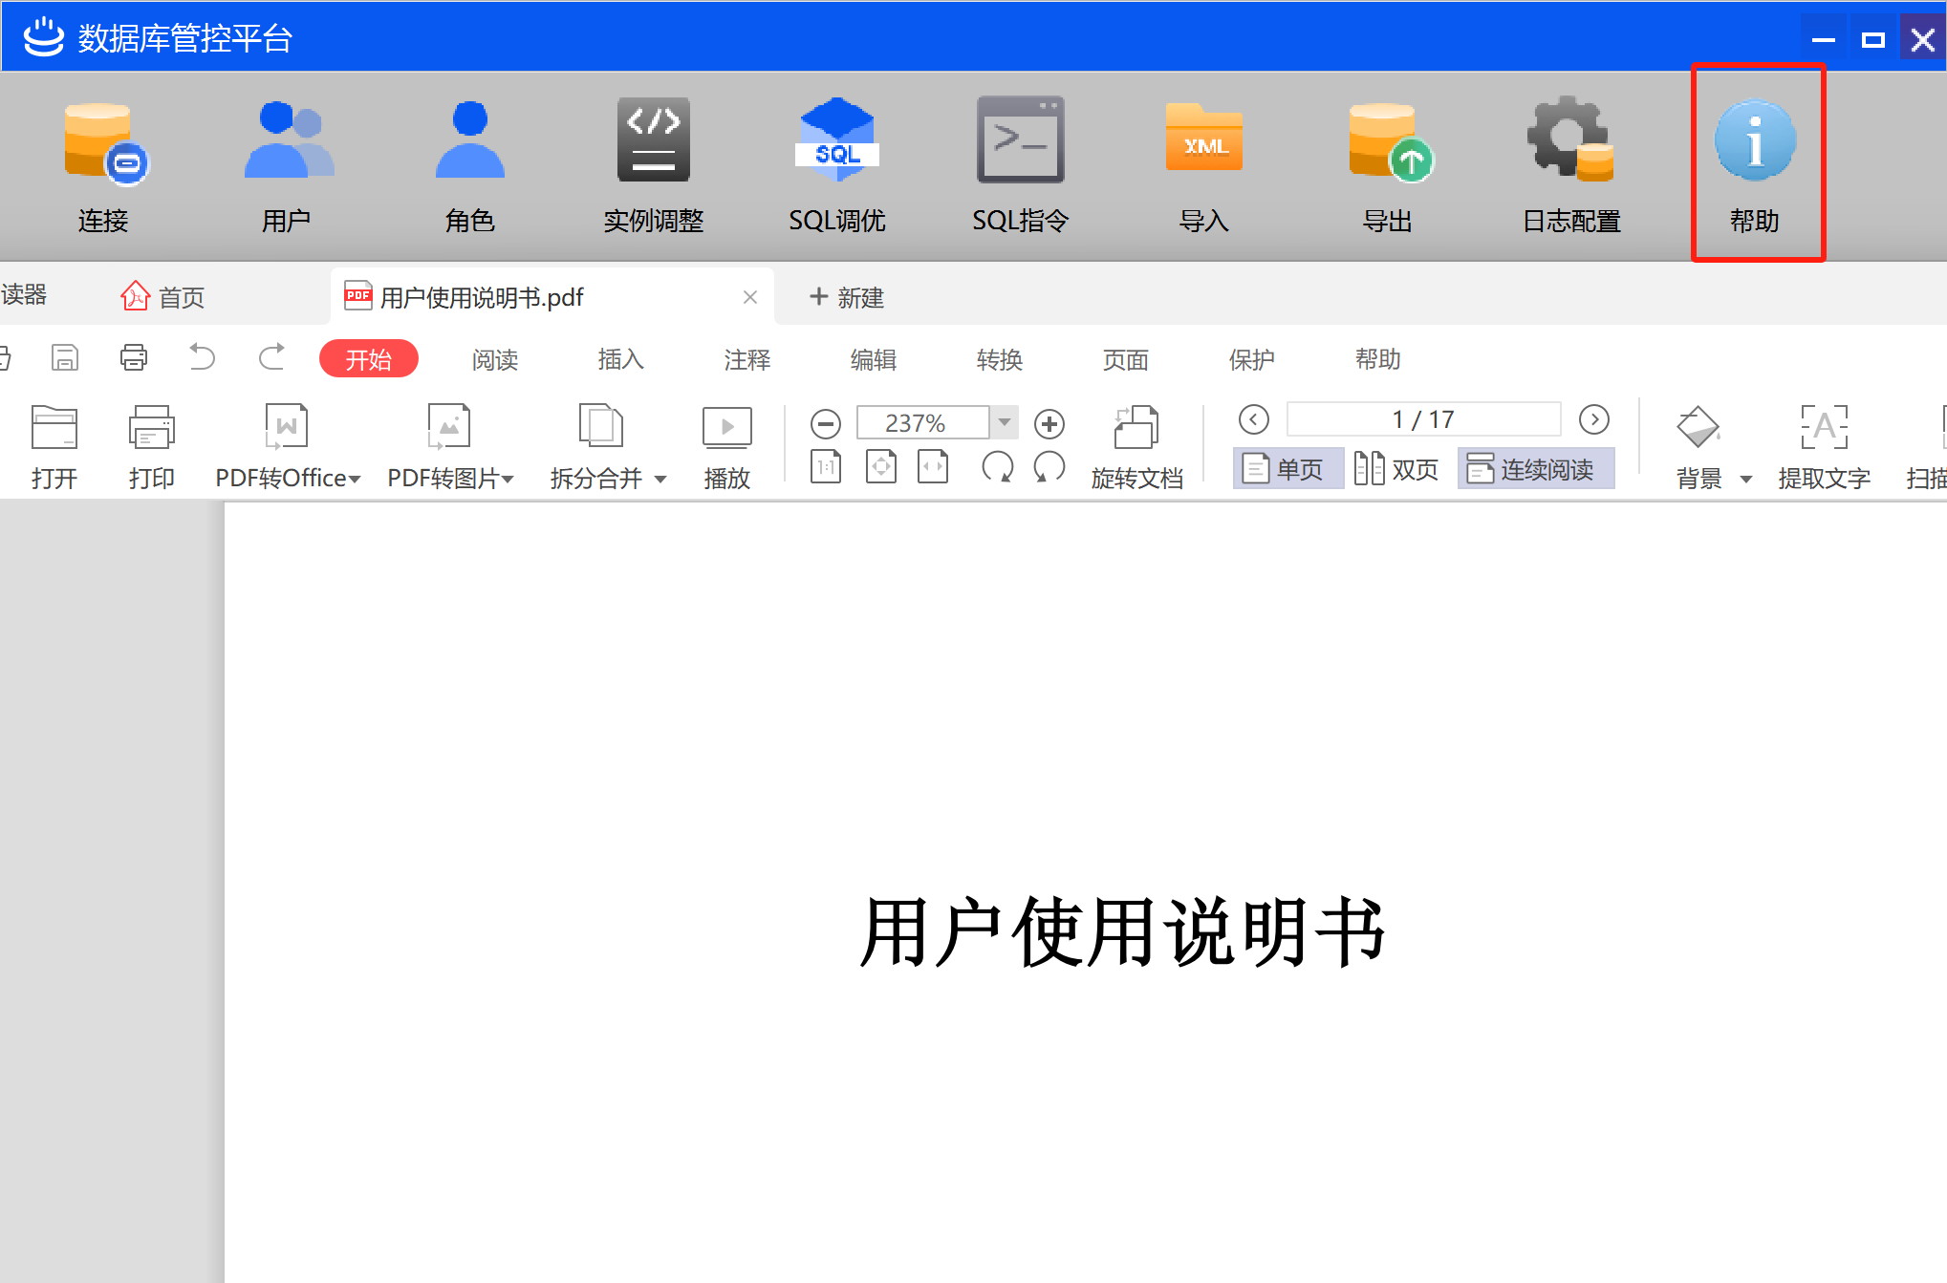
Task: Click the zoom in plus button
Action: pyautogui.click(x=1049, y=423)
